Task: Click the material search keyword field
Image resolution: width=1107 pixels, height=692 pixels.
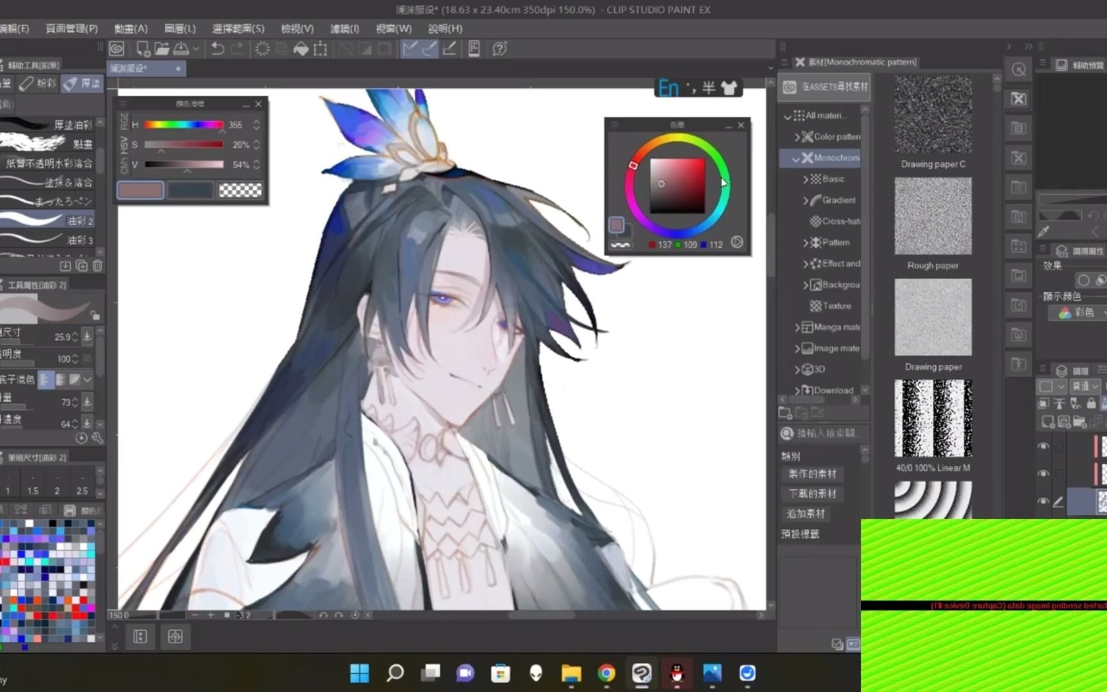Action: pyautogui.click(x=825, y=434)
